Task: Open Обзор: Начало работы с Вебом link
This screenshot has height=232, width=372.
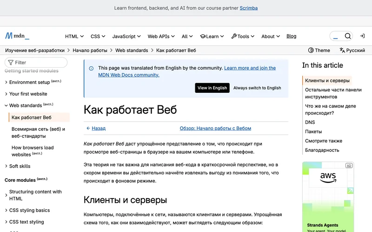Action: 215,129
